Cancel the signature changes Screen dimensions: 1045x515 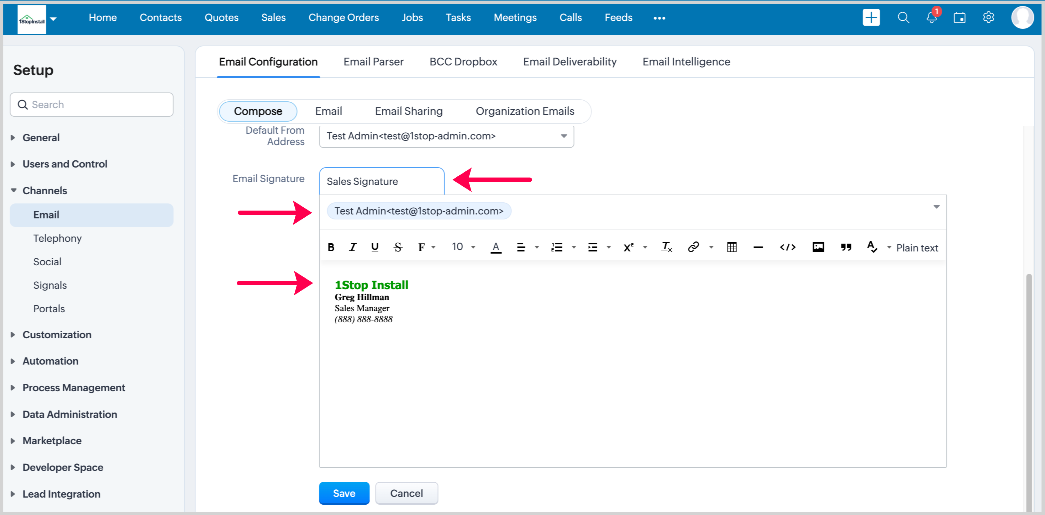[x=406, y=493]
